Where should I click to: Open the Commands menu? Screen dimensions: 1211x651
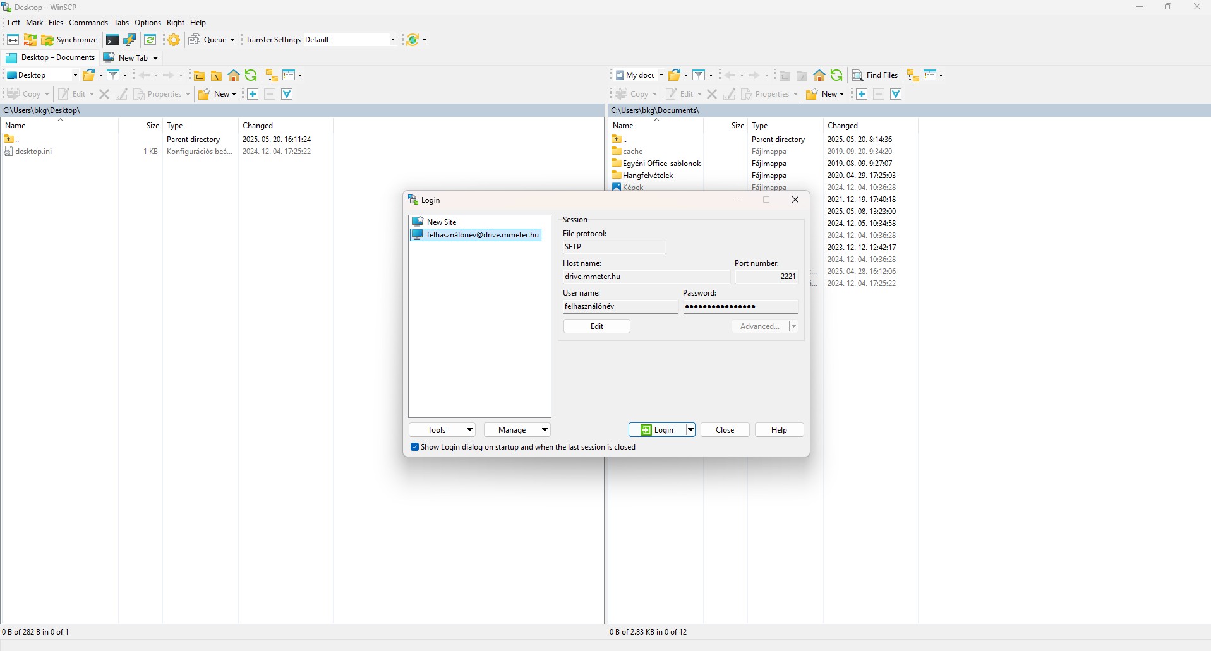coord(88,23)
